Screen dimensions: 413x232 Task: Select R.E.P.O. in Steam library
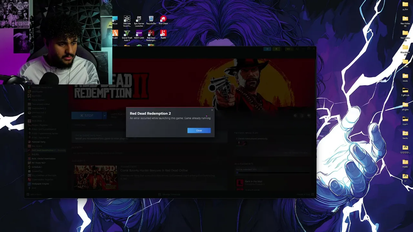pyautogui.click(x=35, y=154)
